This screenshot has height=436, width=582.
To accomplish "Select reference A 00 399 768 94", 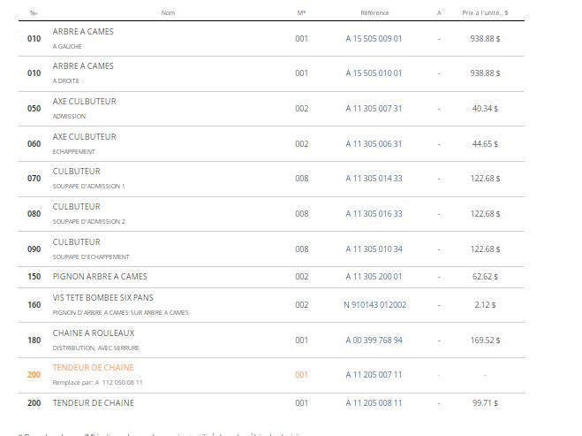I will click(374, 340).
